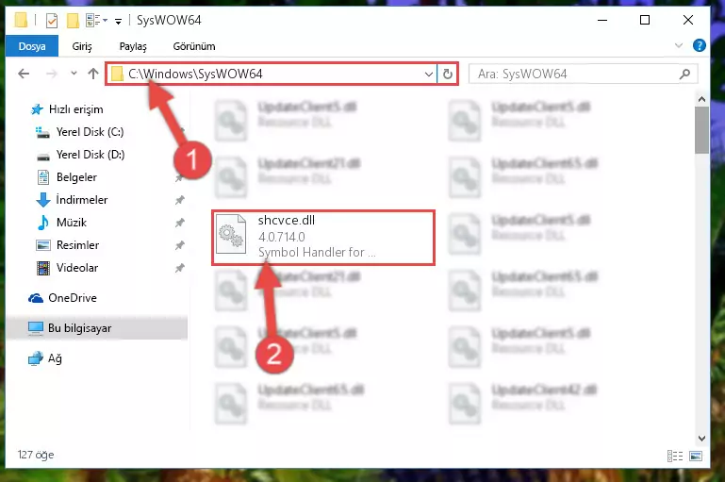Click the Yerel Disk (D:) drive icon
The height and width of the screenshot is (482, 725).
coord(43,157)
